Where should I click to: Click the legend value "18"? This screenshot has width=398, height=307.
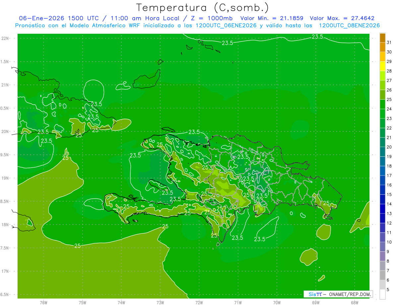pyautogui.click(x=389, y=166)
